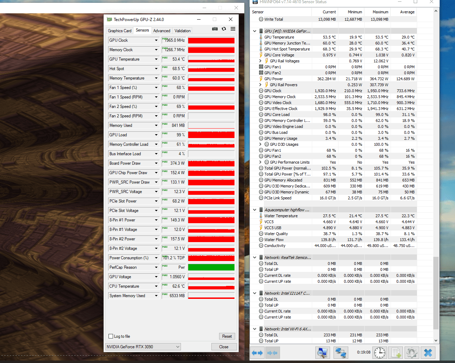Collapse the GPU [#0] NVIDIA GeForce section
This screenshot has height=363, width=455.
[x=255, y=31]
